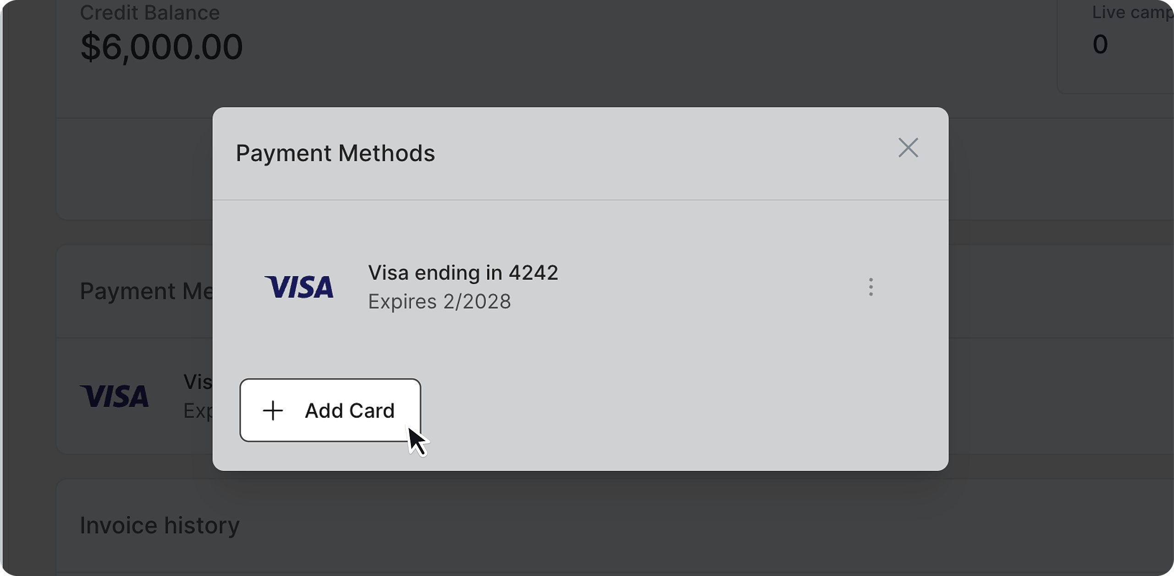The image size is (1174, 576).
Task: Click the "4242" digits in card name
Action: pyautogui.click(x=533, y=273)
